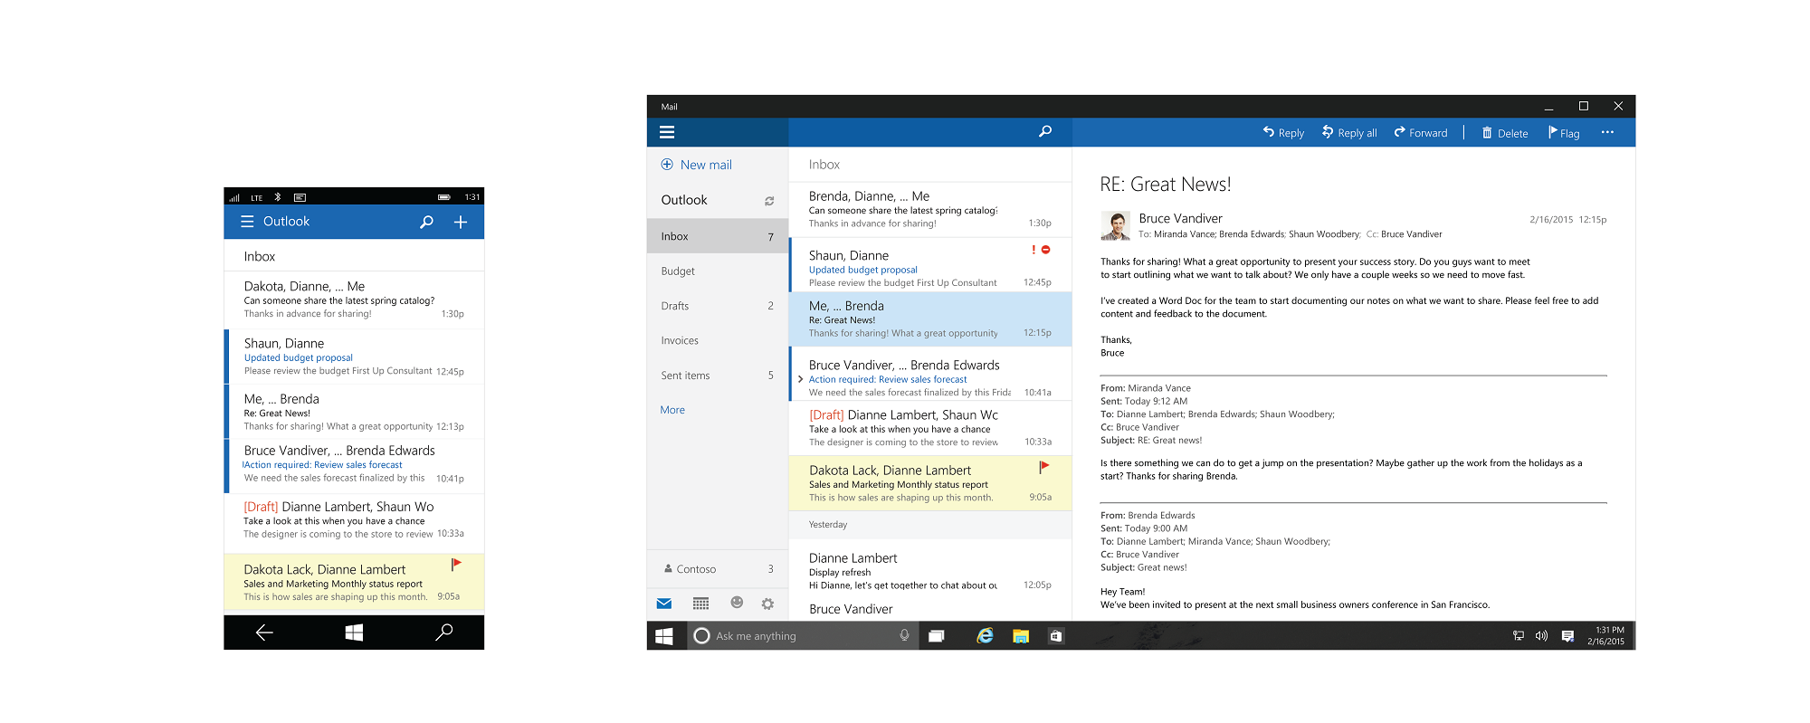This screenshot has width=1810, height=723.
Task: Open phone email from Dakota, Dianne, ... Me
Action: tap(354, 300)
